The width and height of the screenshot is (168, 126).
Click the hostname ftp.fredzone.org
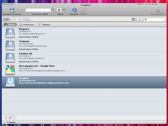pyautogui.click(x=26, y=44)
